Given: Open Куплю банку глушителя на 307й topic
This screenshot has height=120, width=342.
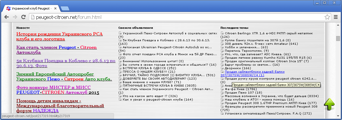Looking at the screenshot, I should click(x=257, y=40).
